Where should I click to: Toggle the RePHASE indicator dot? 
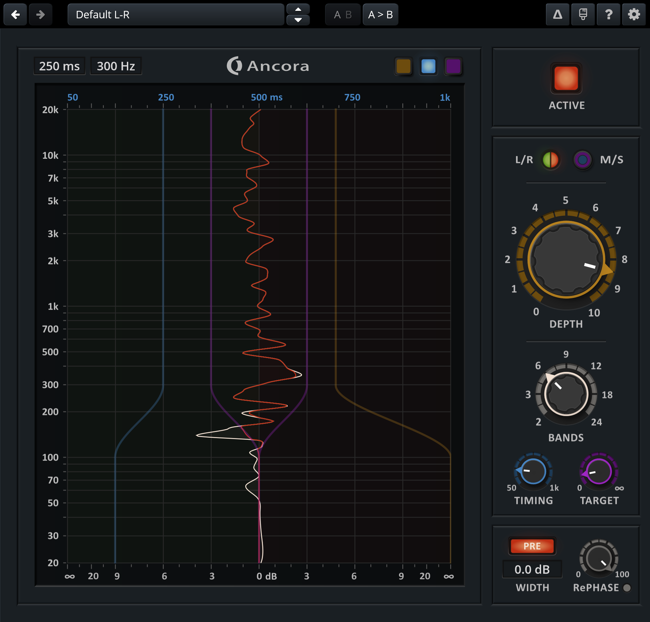[627, 588]
